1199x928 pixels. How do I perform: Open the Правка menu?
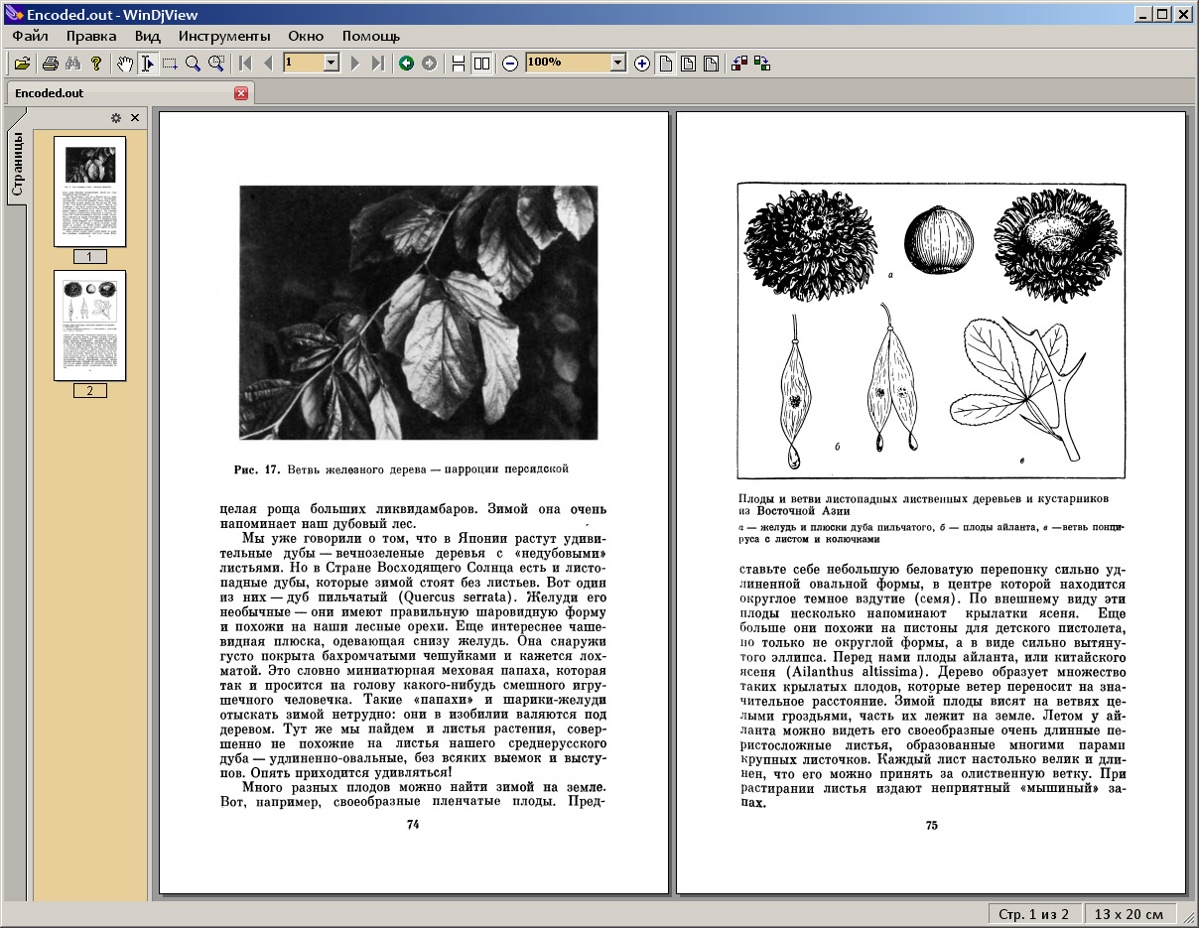[91, 36]
